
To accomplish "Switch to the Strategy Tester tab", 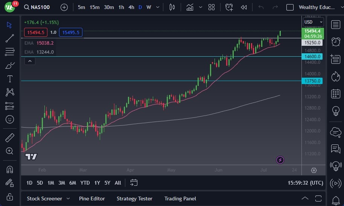I will 134,198.
